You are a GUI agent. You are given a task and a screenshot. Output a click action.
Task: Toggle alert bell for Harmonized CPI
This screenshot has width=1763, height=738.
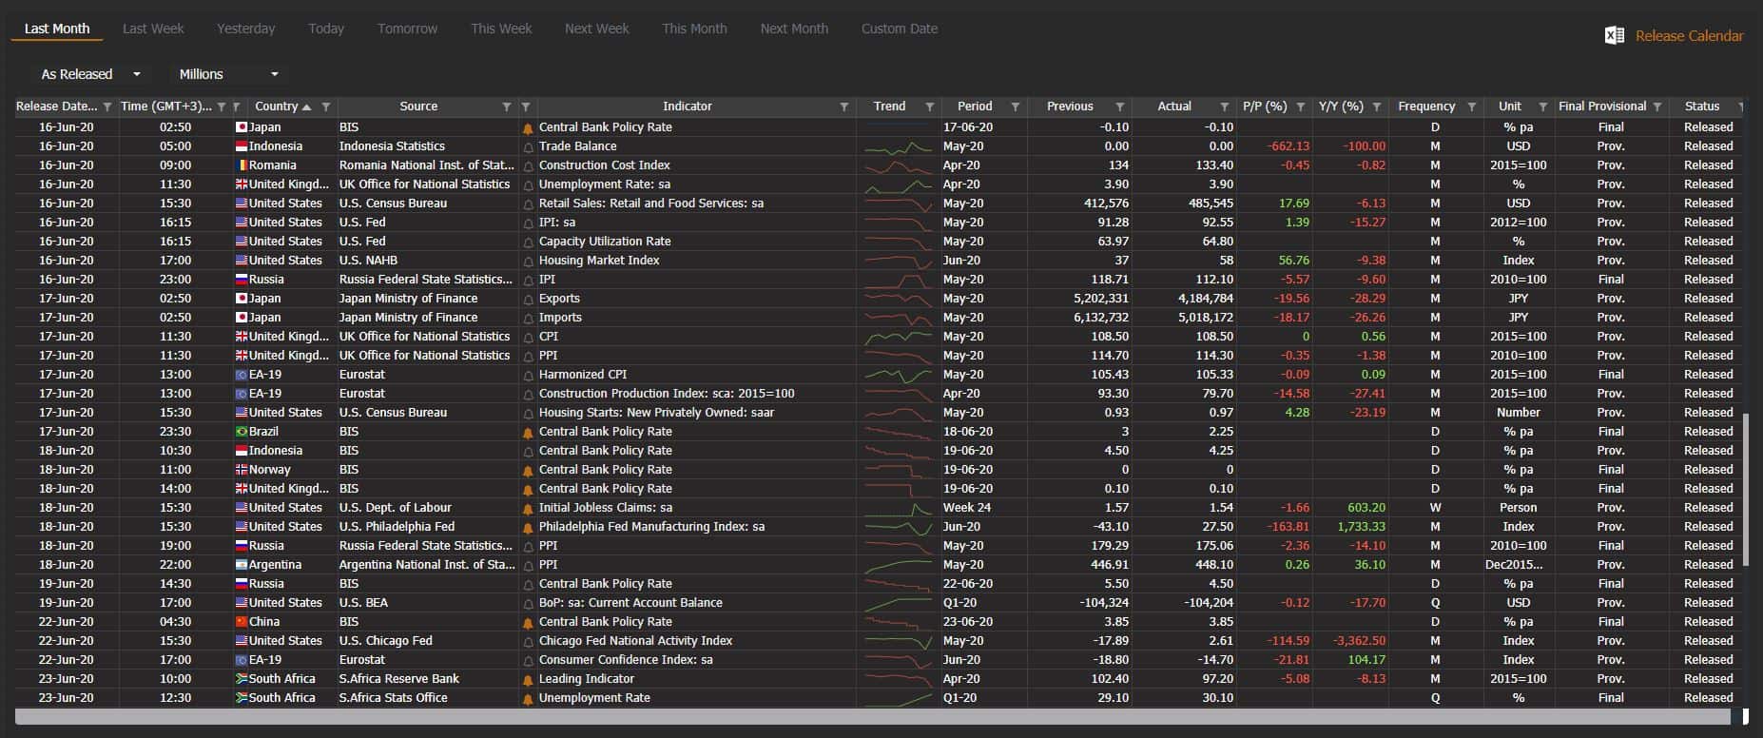point(528,375)
